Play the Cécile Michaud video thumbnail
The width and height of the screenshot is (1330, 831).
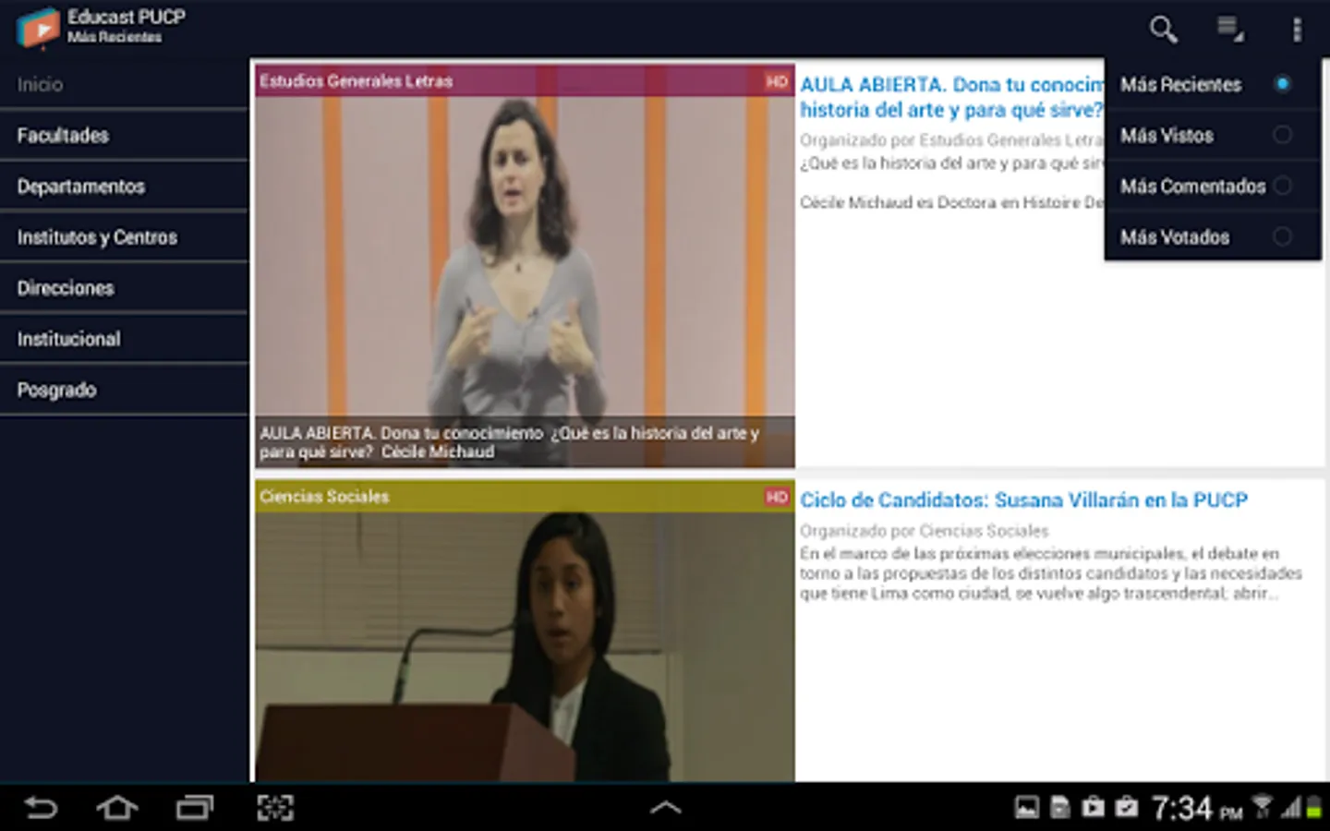point(525,266)
